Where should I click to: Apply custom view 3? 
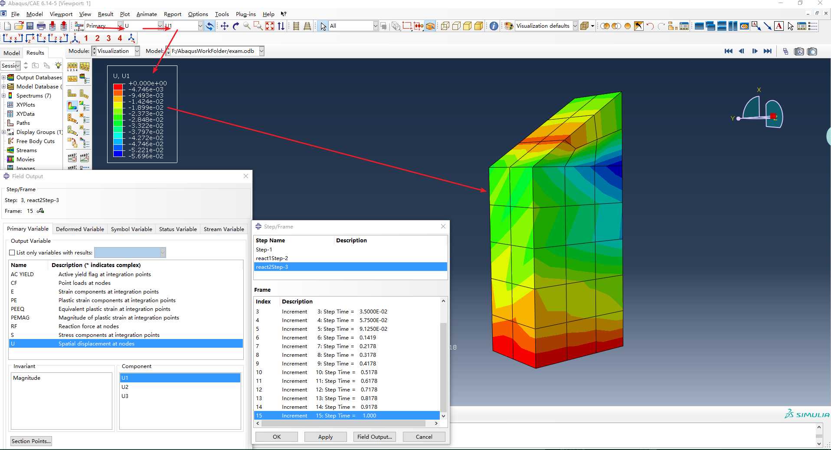pyautogui.click(x=108, y=38)
